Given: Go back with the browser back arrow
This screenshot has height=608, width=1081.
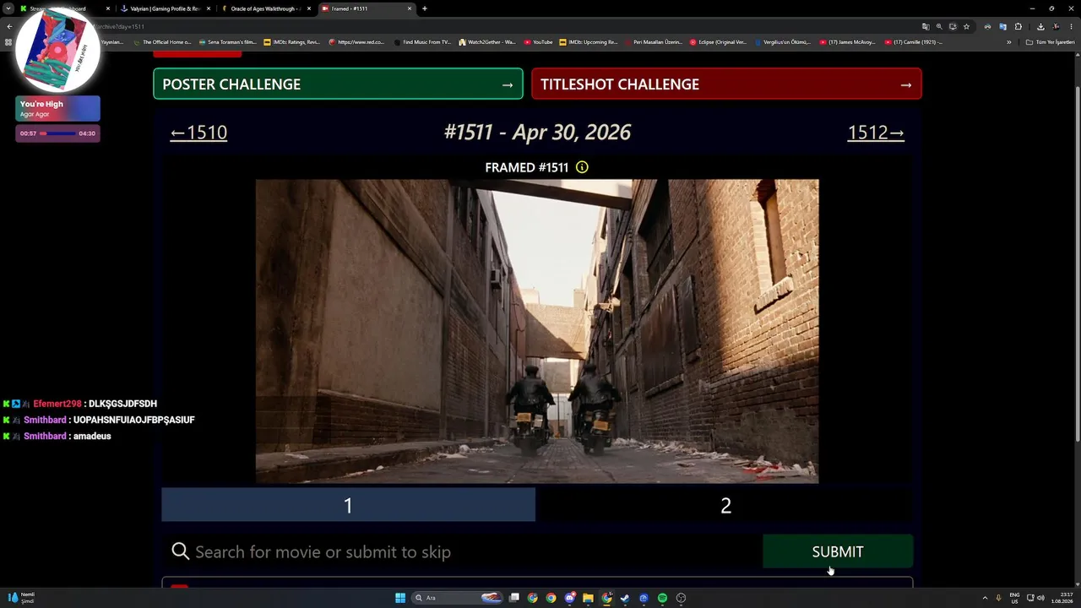Looking at the screenshot, I should [9, 26].
